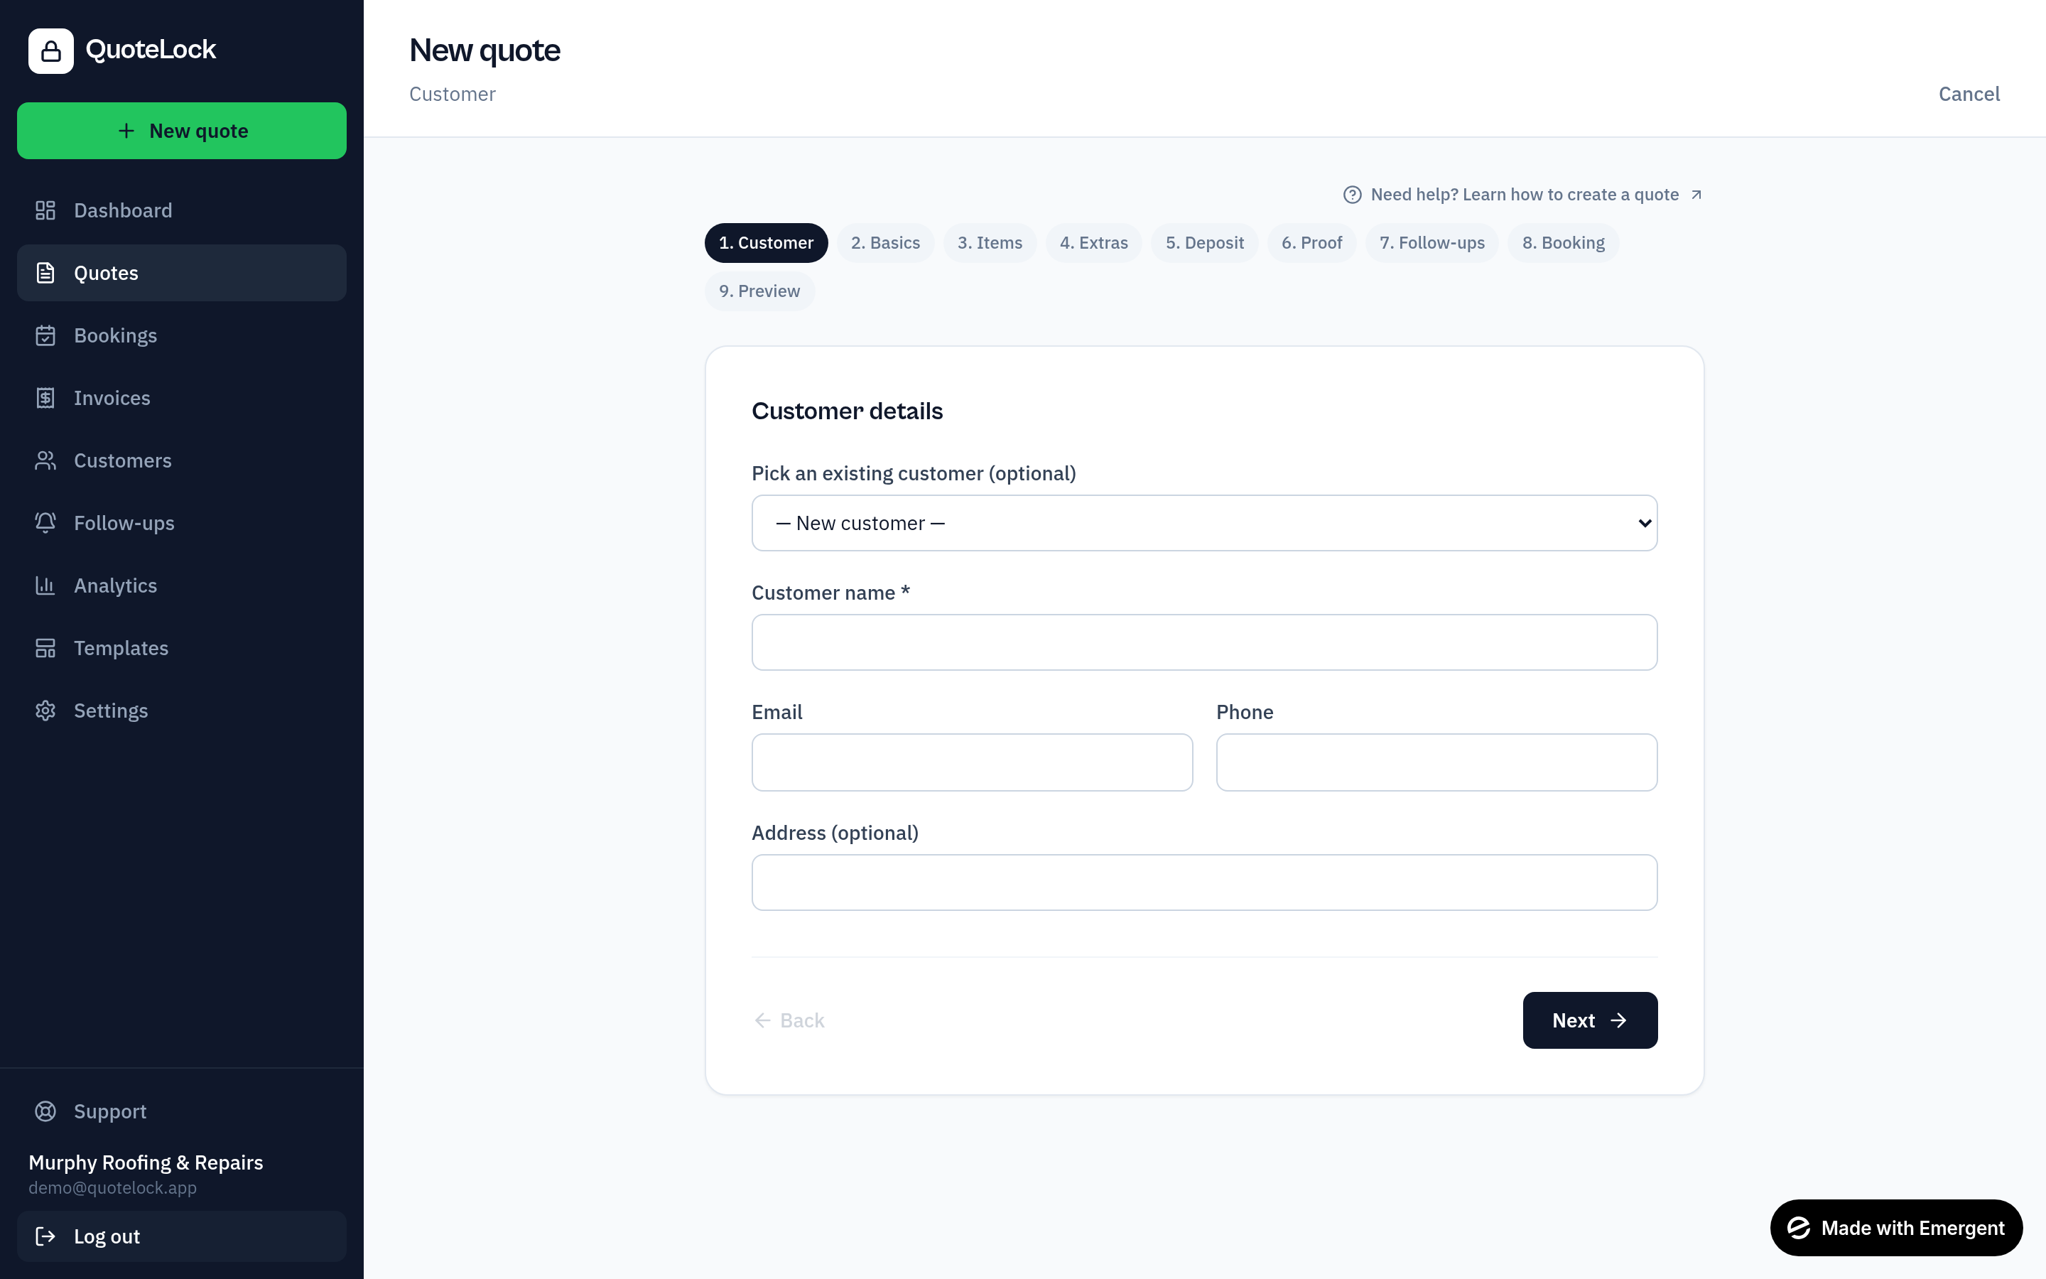This screenshot has height=1279, width=2046.
Task: Jump to the 3. Items step
Action: pyautogui.click(x=989, y=243)
